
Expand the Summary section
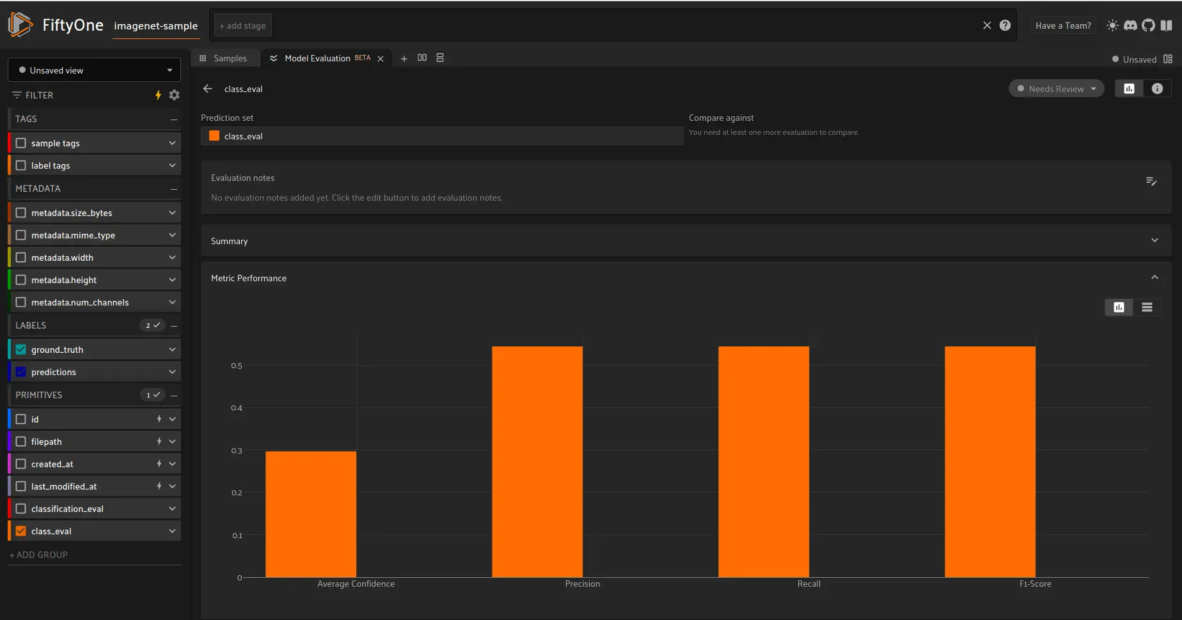coord(1154,240)
